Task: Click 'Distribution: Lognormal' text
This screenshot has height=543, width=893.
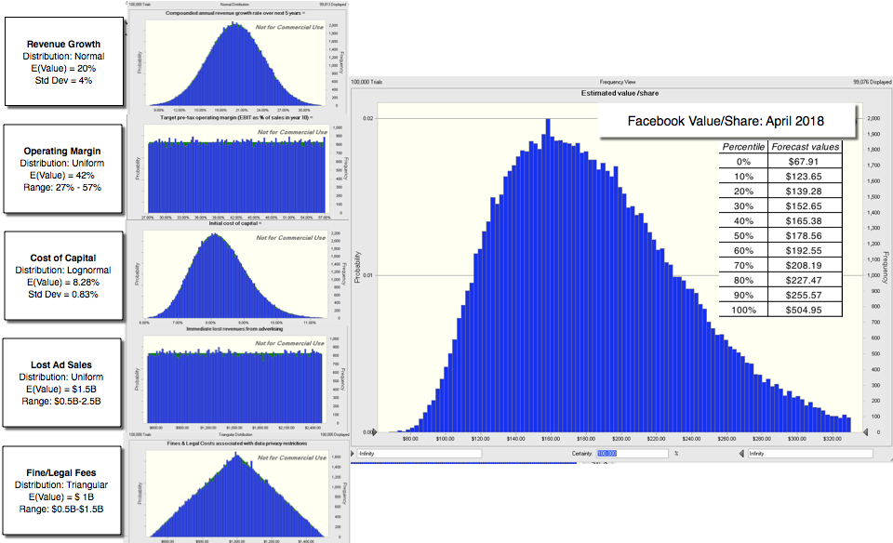Action: click(63, 271)
